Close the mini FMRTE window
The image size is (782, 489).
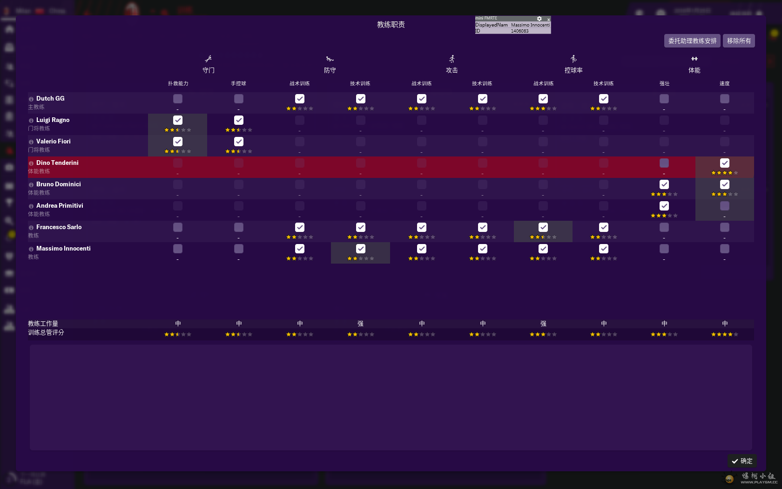point(548,19)
